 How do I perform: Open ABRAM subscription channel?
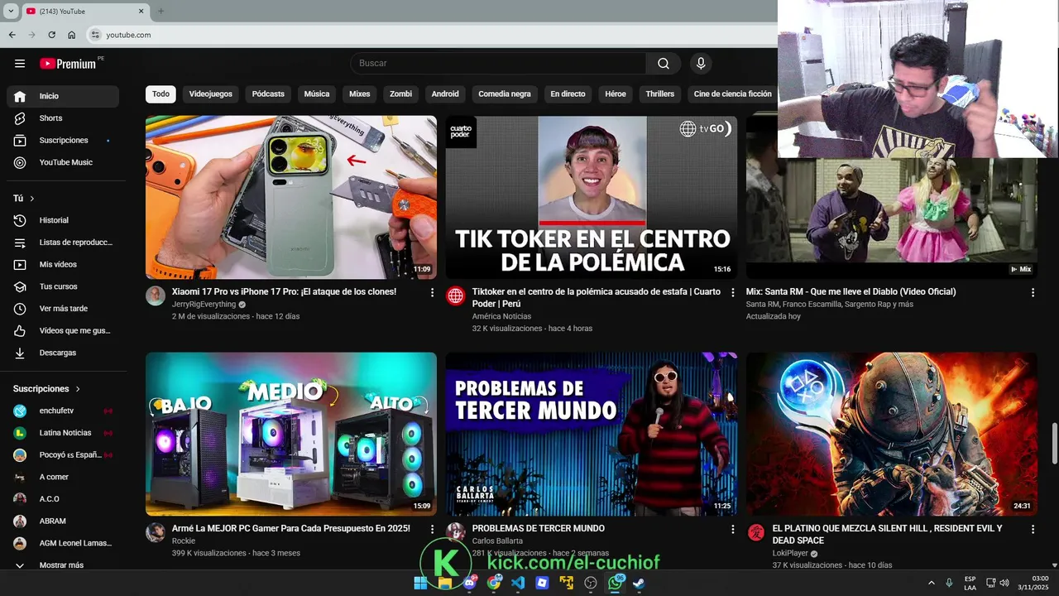point(63,521)
